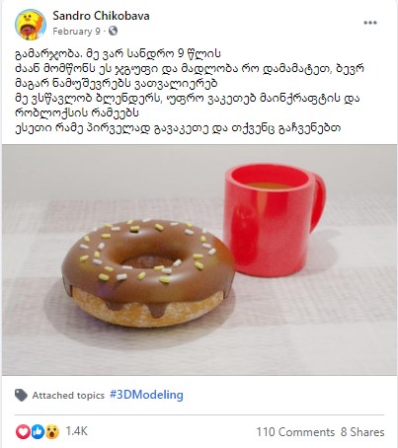Viewport: 398px width, 448px height.
Task: Click the chocolate donut in the render
Action: point(148,273)
